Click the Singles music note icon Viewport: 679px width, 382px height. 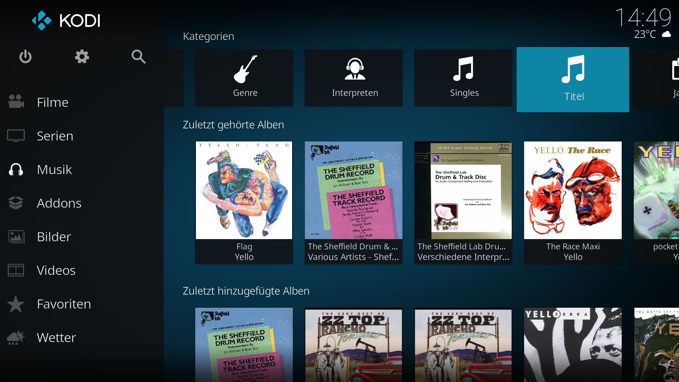[x=464, y=69]
